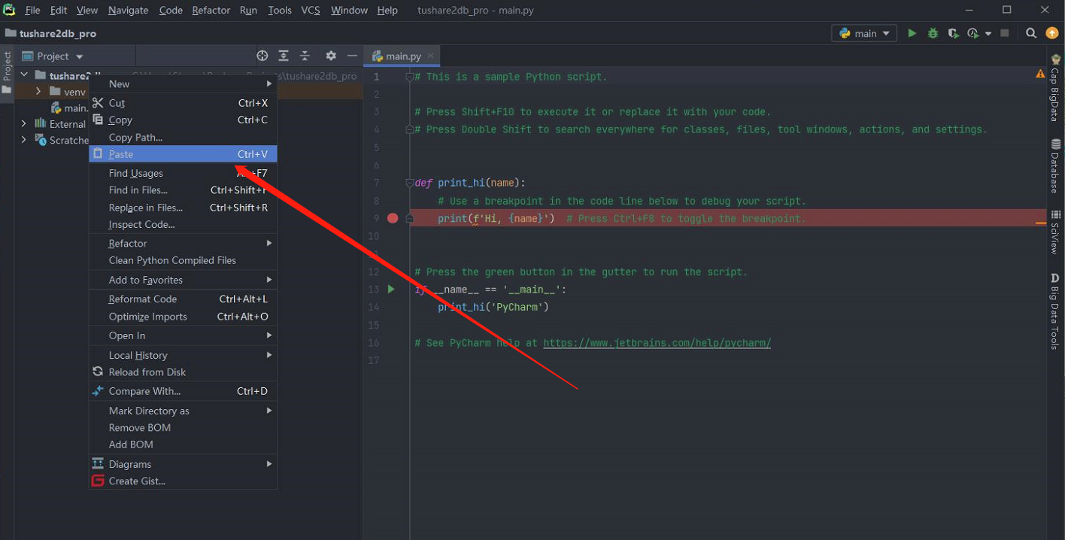
Task: Toggle the breakpoint on line 9
Action: (x=393, y=218)
